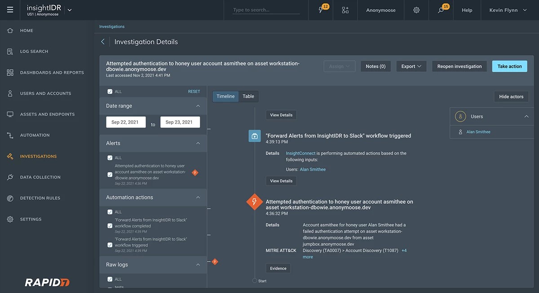Click the investigations magnifier icon with badge

click(x=442, y=10)
